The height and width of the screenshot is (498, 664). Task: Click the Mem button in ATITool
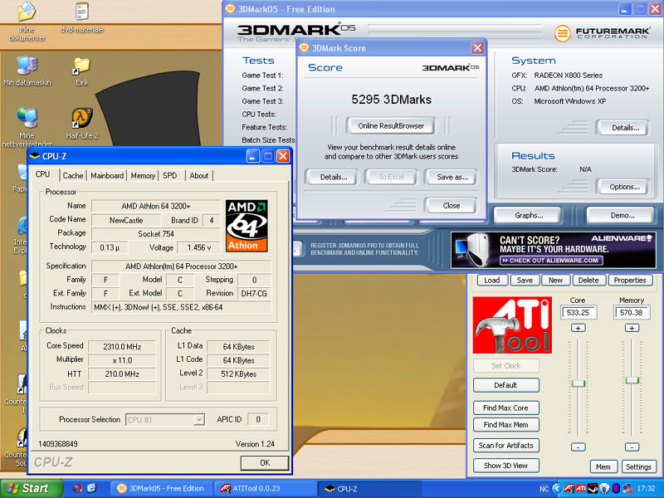[603, 466]
